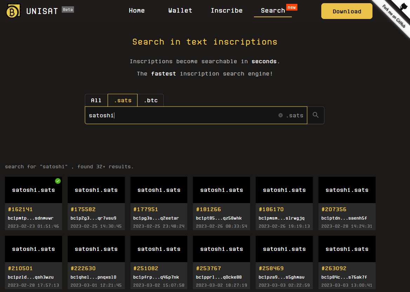Viewport: 410px width, 292px height.
Task: Clear the search field with the x icon
Action: 280,115
